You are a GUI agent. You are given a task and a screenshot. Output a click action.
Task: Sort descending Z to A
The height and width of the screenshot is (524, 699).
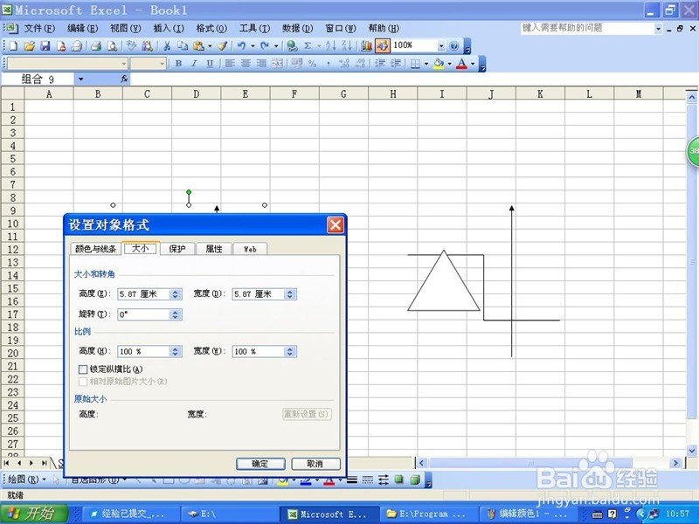click(x=346, y=45)
